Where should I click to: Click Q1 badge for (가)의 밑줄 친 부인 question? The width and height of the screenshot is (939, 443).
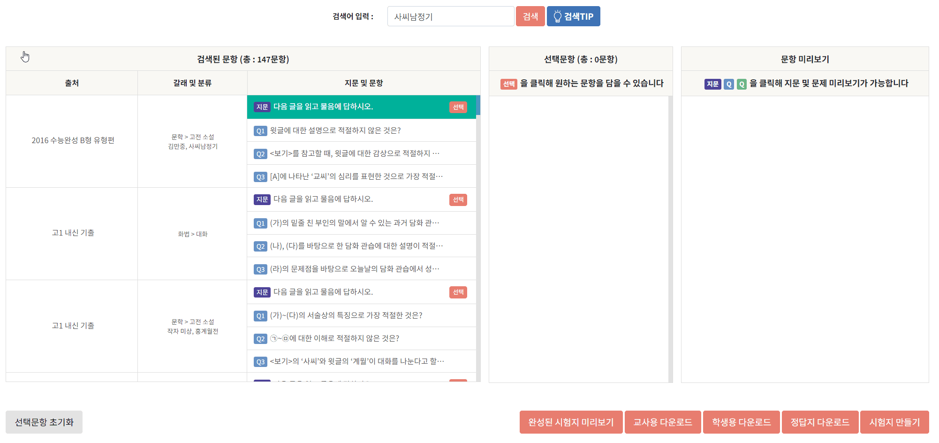[260, 223]
